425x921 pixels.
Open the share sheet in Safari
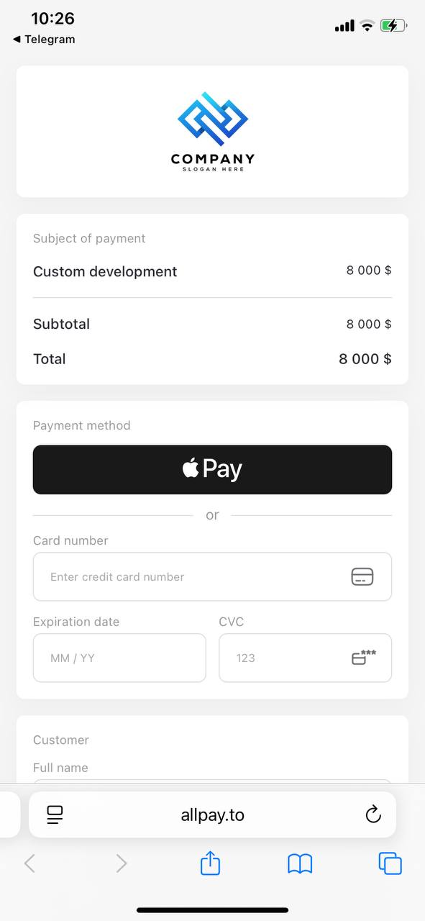pos(209,863)
